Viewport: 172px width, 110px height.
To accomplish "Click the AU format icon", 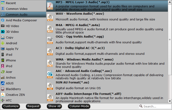I will [x=50, y=86].
